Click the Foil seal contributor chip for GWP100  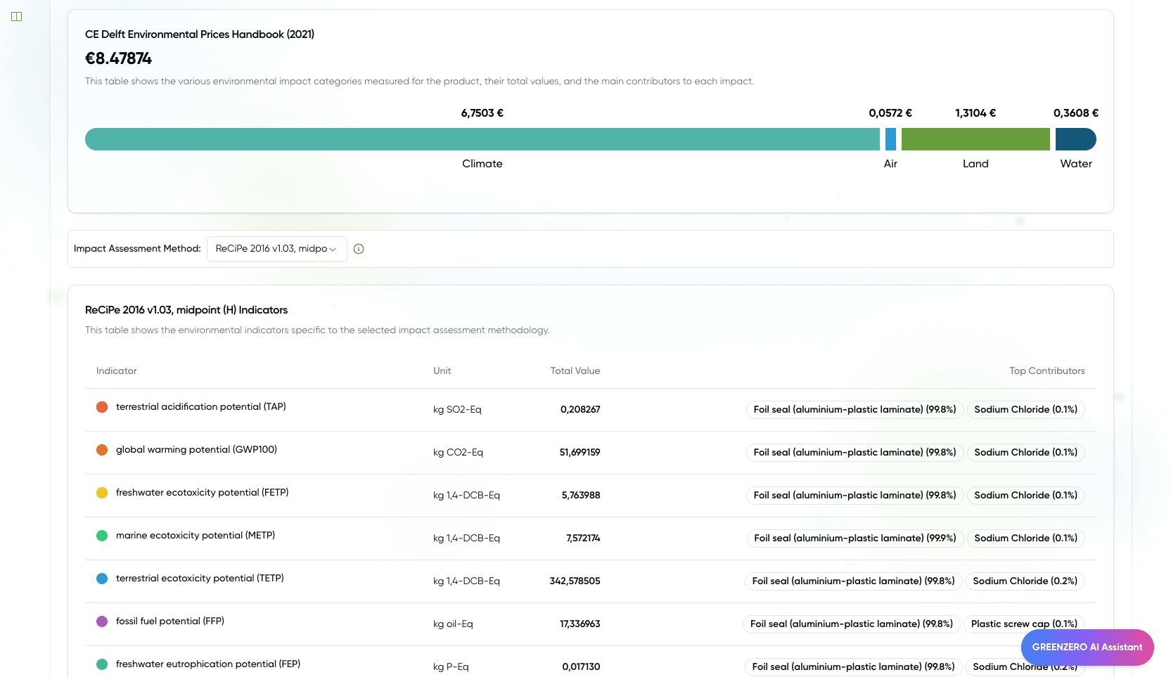tap(854, 452)
